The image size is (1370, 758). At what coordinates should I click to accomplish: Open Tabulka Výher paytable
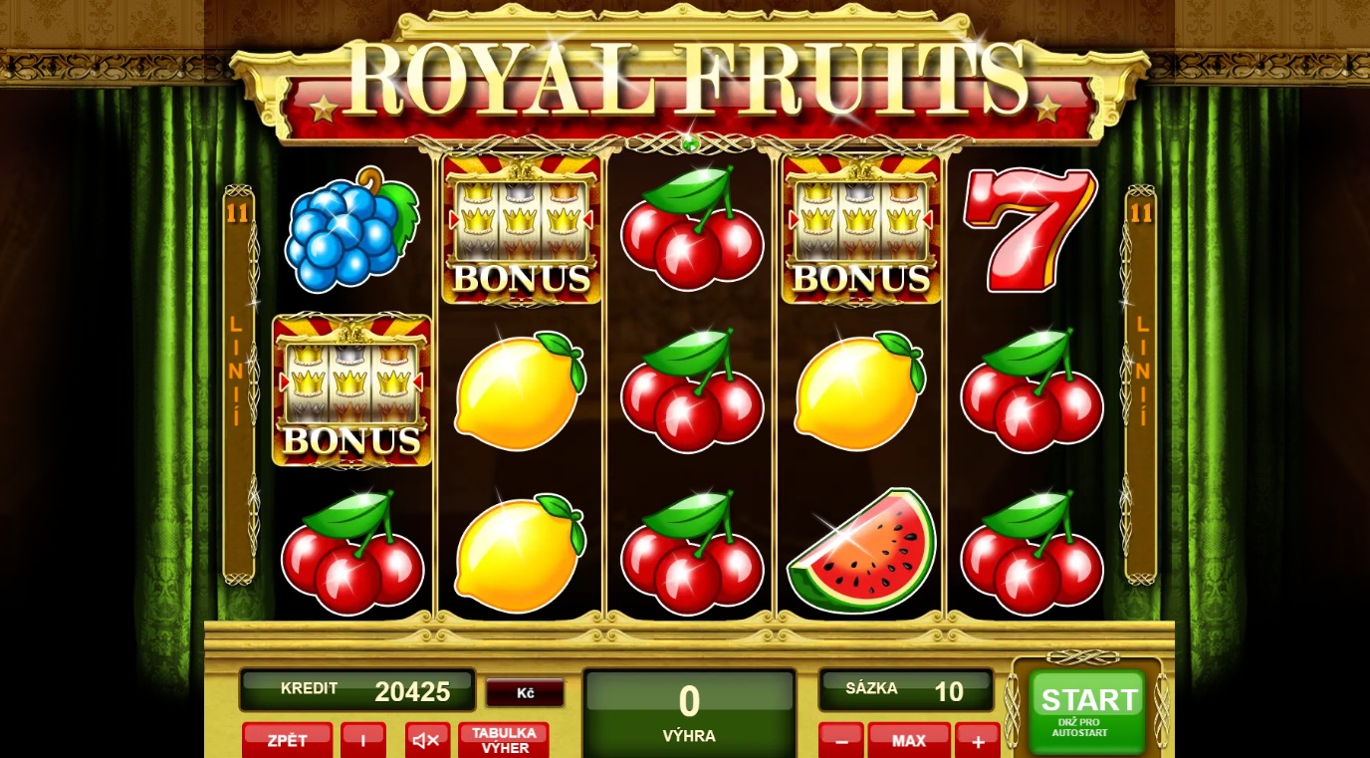click(x=504, y=740)
